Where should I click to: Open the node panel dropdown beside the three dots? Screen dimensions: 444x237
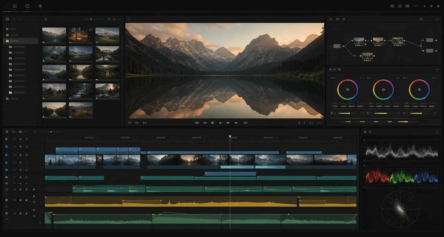[x=422, y=19]
